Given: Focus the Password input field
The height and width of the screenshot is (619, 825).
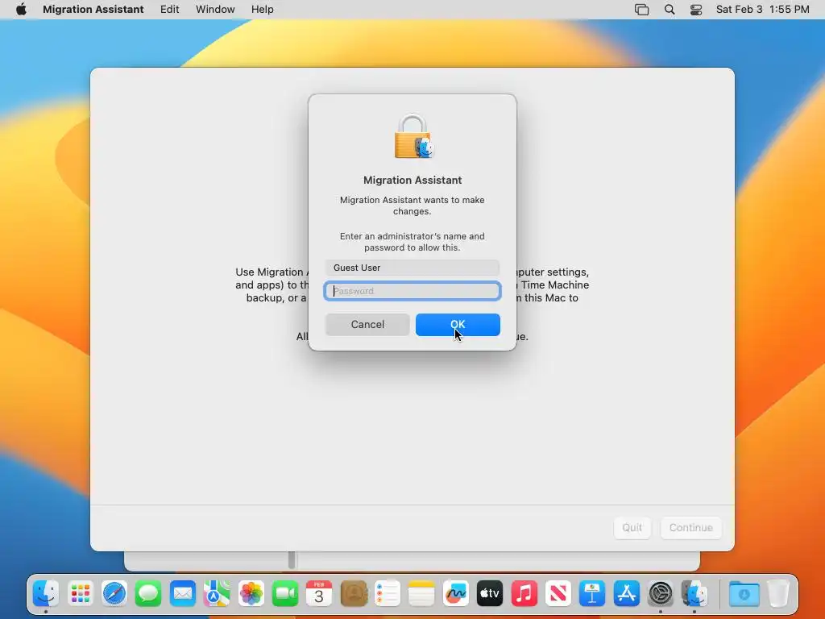Looking at the screenshot, I should coord(412,291).
